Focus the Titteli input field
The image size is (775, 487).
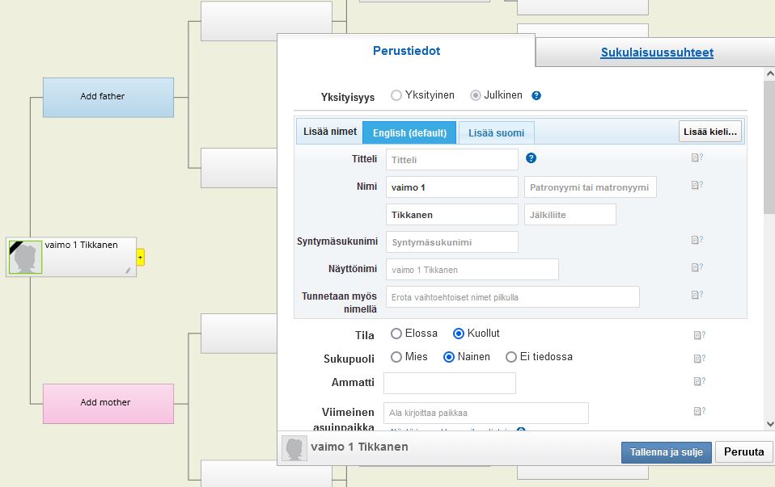(451, 160)
